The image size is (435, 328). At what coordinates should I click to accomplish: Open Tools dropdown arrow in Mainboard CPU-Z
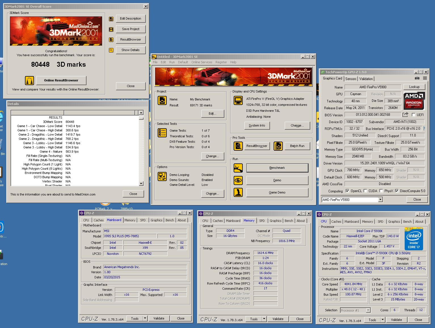[145, 318]
